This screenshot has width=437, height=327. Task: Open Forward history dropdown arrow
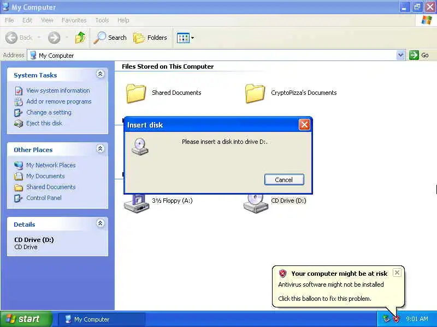[x=67, y=38]
